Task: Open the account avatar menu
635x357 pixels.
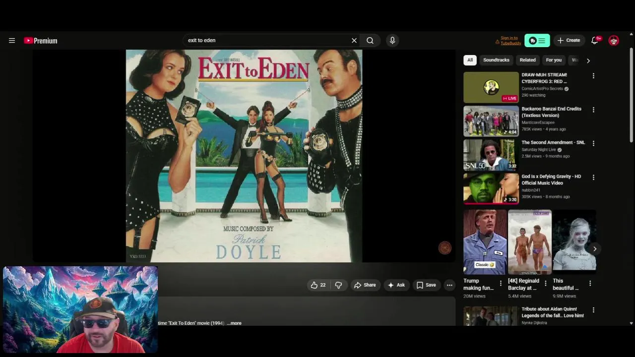Action: (614, 41)
